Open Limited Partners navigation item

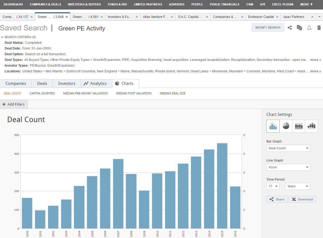pyautogui.click(x=148, y=4)
